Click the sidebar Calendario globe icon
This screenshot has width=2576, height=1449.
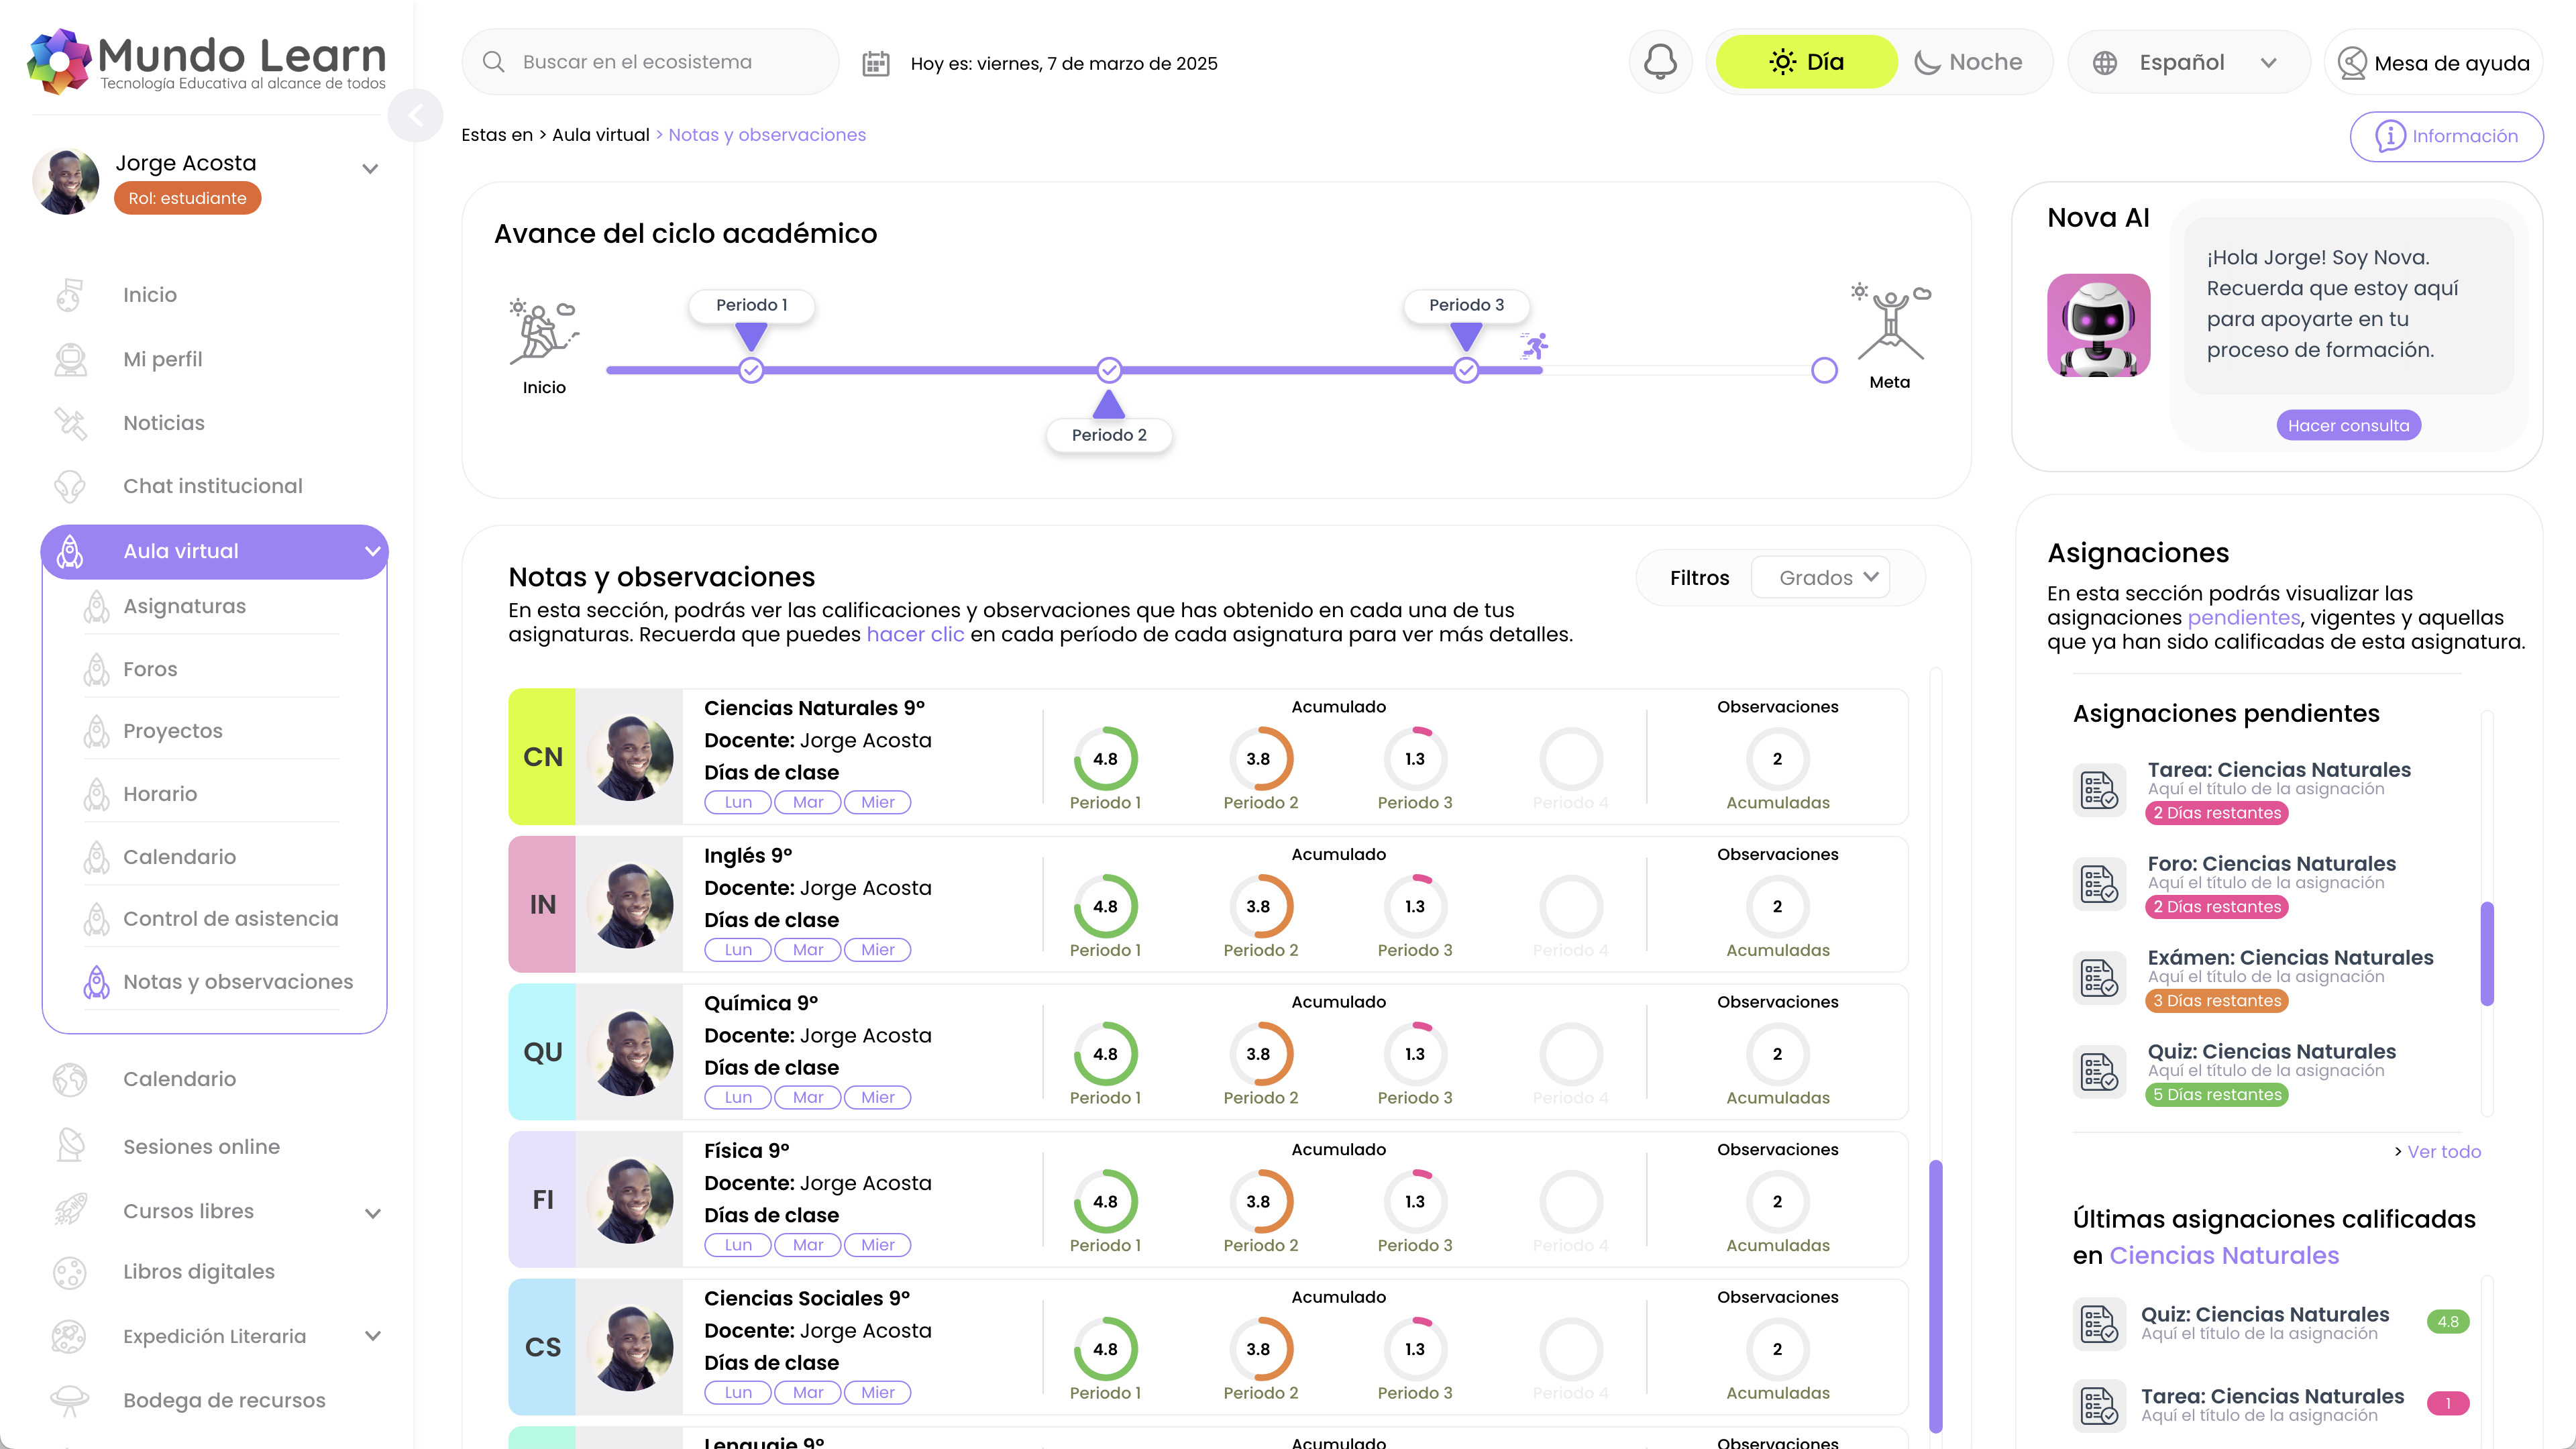(70, 1079)
